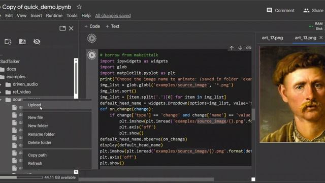Click the horizontal scrollbar under the notebook
The width and height of the screenshot is (325, 183).
146,179
